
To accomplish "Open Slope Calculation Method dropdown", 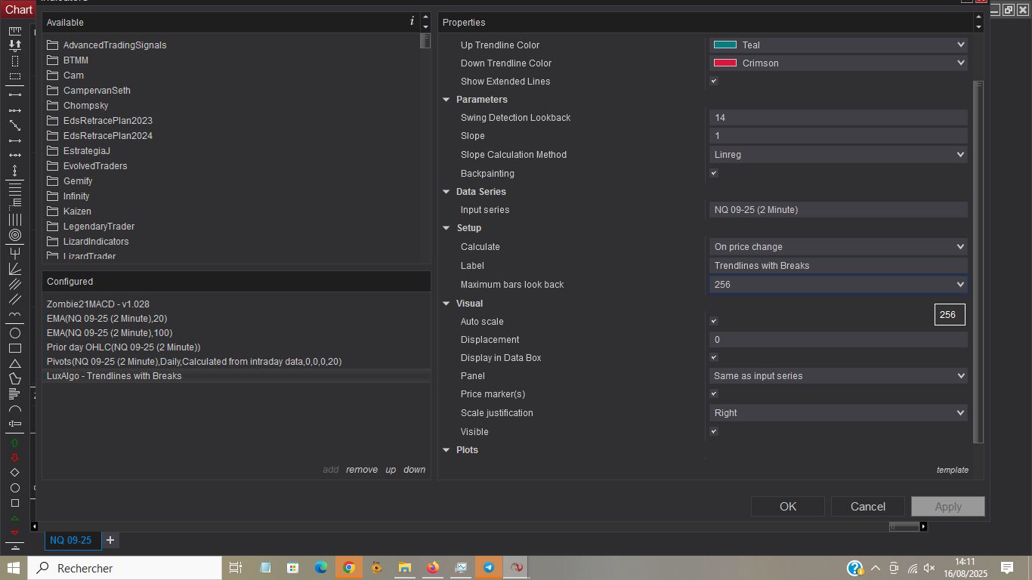I will tap(838, 154).
